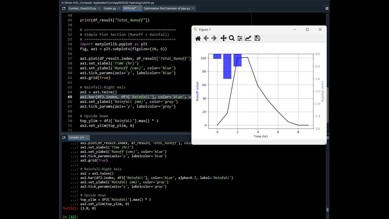Click line number 71 in editor gutter
Screen dimensions: 389x219
pyautogui.click(x=70, y=126)
